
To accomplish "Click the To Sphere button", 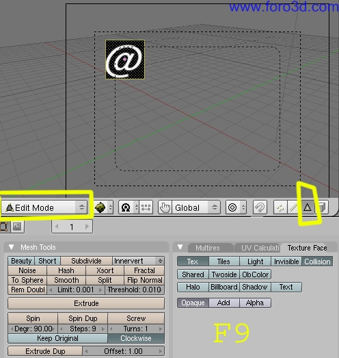I will coord(27,280).
